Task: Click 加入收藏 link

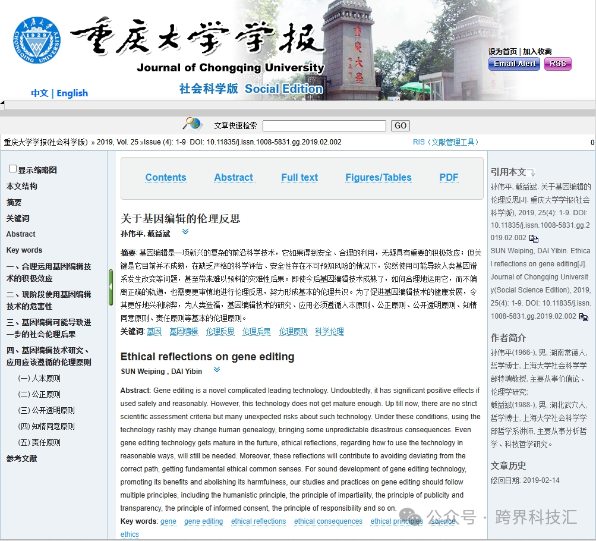Action: pos(537,51)
